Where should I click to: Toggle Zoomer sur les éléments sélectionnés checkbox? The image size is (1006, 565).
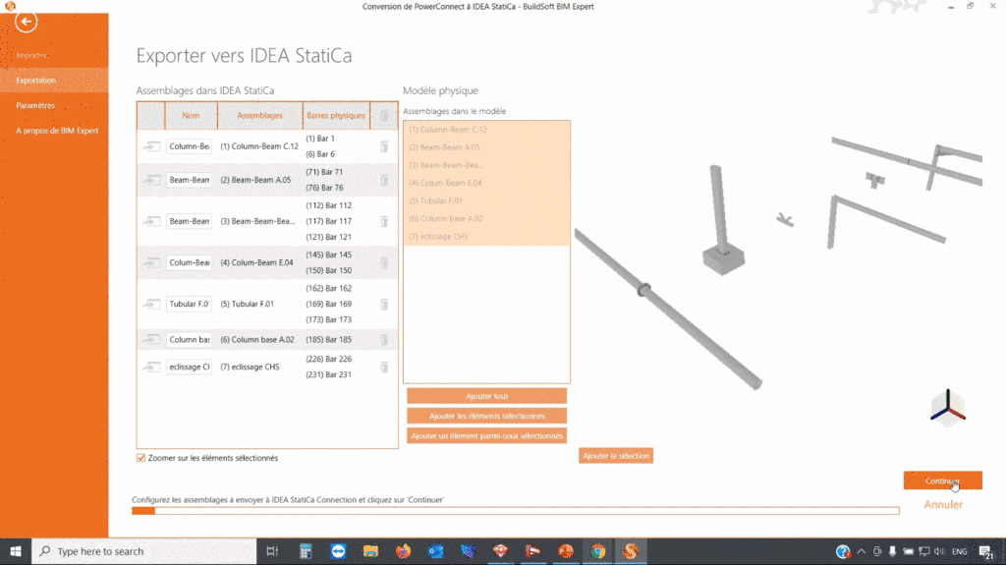point(140,458)
